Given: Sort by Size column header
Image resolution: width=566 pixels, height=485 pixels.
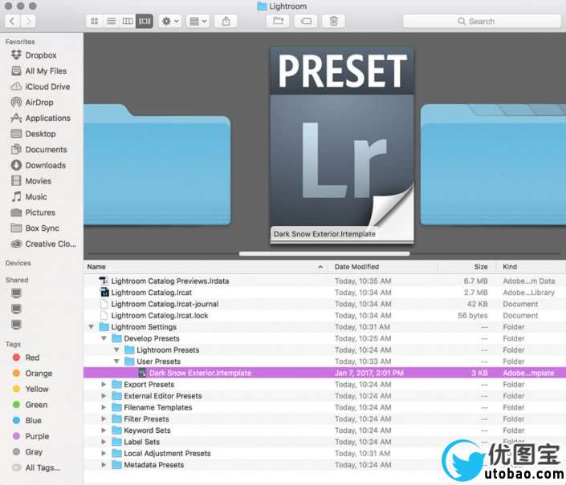Looking at the screenshot, I should point(466,267).
